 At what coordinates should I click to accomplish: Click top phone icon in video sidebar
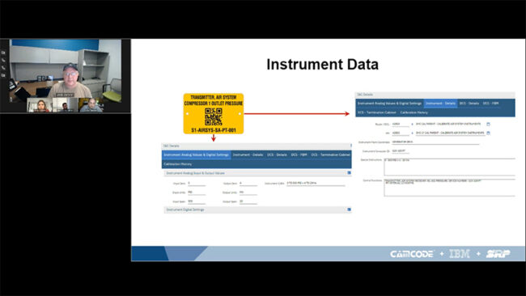[3, 61]
